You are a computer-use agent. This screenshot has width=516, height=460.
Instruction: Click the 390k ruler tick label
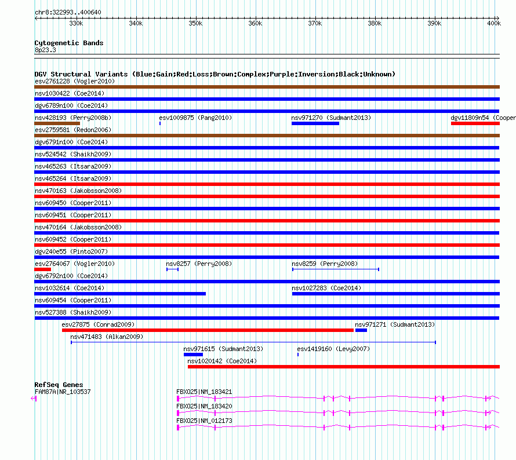[434, 23]
